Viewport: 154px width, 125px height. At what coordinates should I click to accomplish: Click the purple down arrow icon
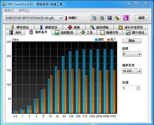pos(126,18)
